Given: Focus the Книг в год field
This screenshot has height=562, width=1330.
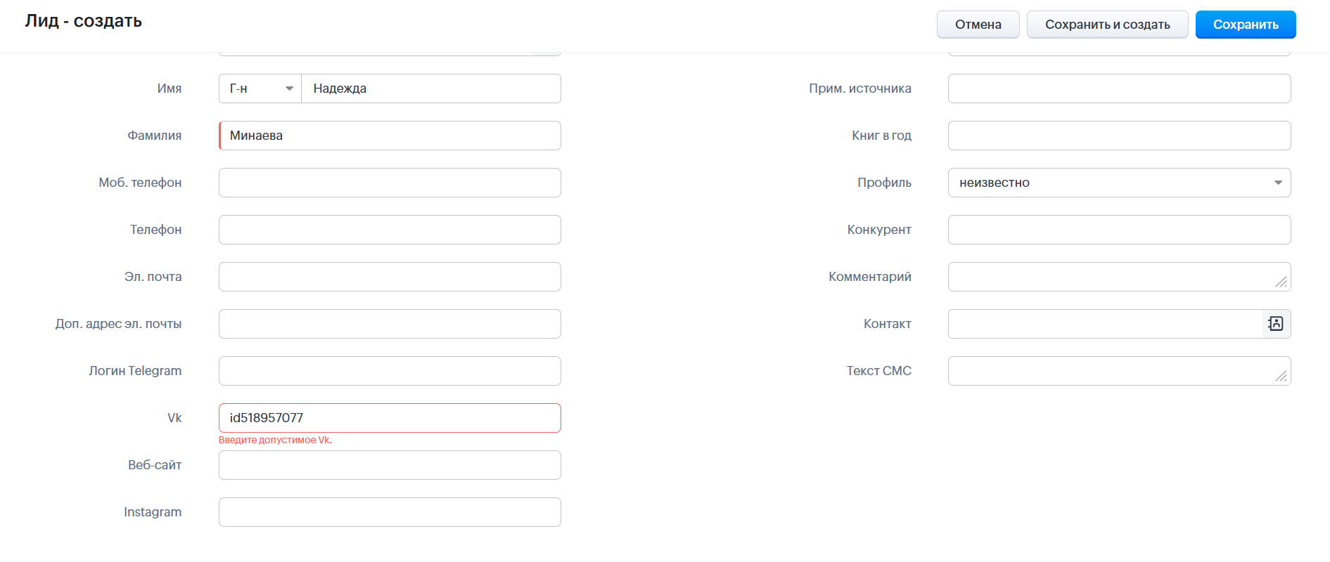Looking at the screenshot, I should coord(1119,136).
